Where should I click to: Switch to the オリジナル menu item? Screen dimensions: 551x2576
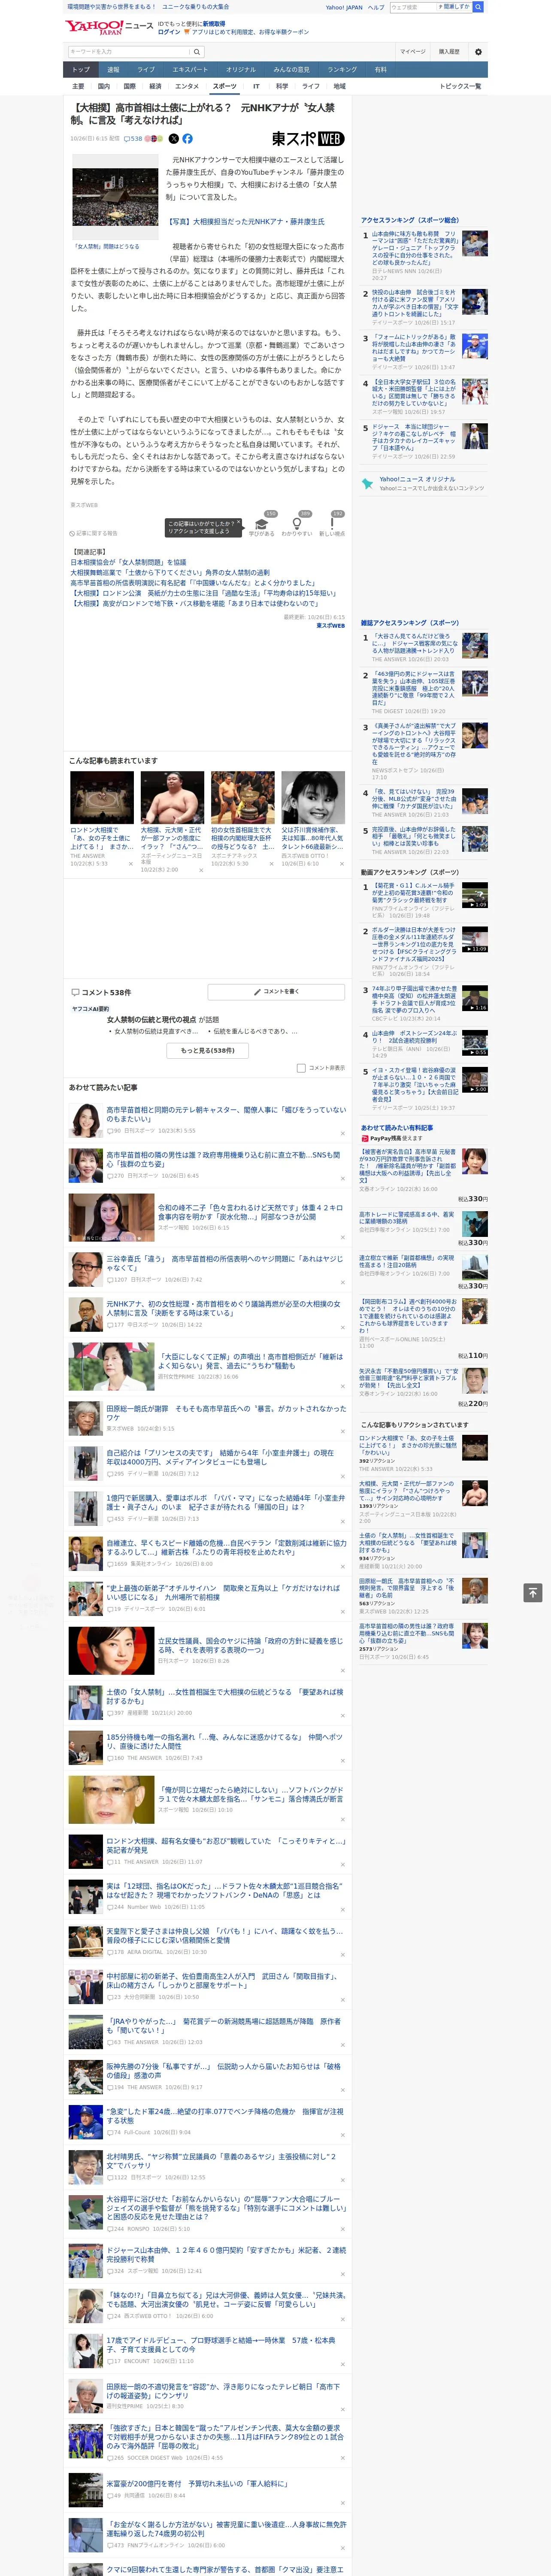coord(241,70)
